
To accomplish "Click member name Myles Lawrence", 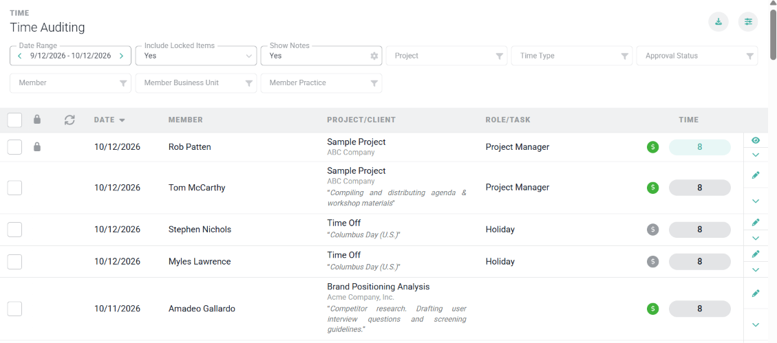I will coord(200,261).
